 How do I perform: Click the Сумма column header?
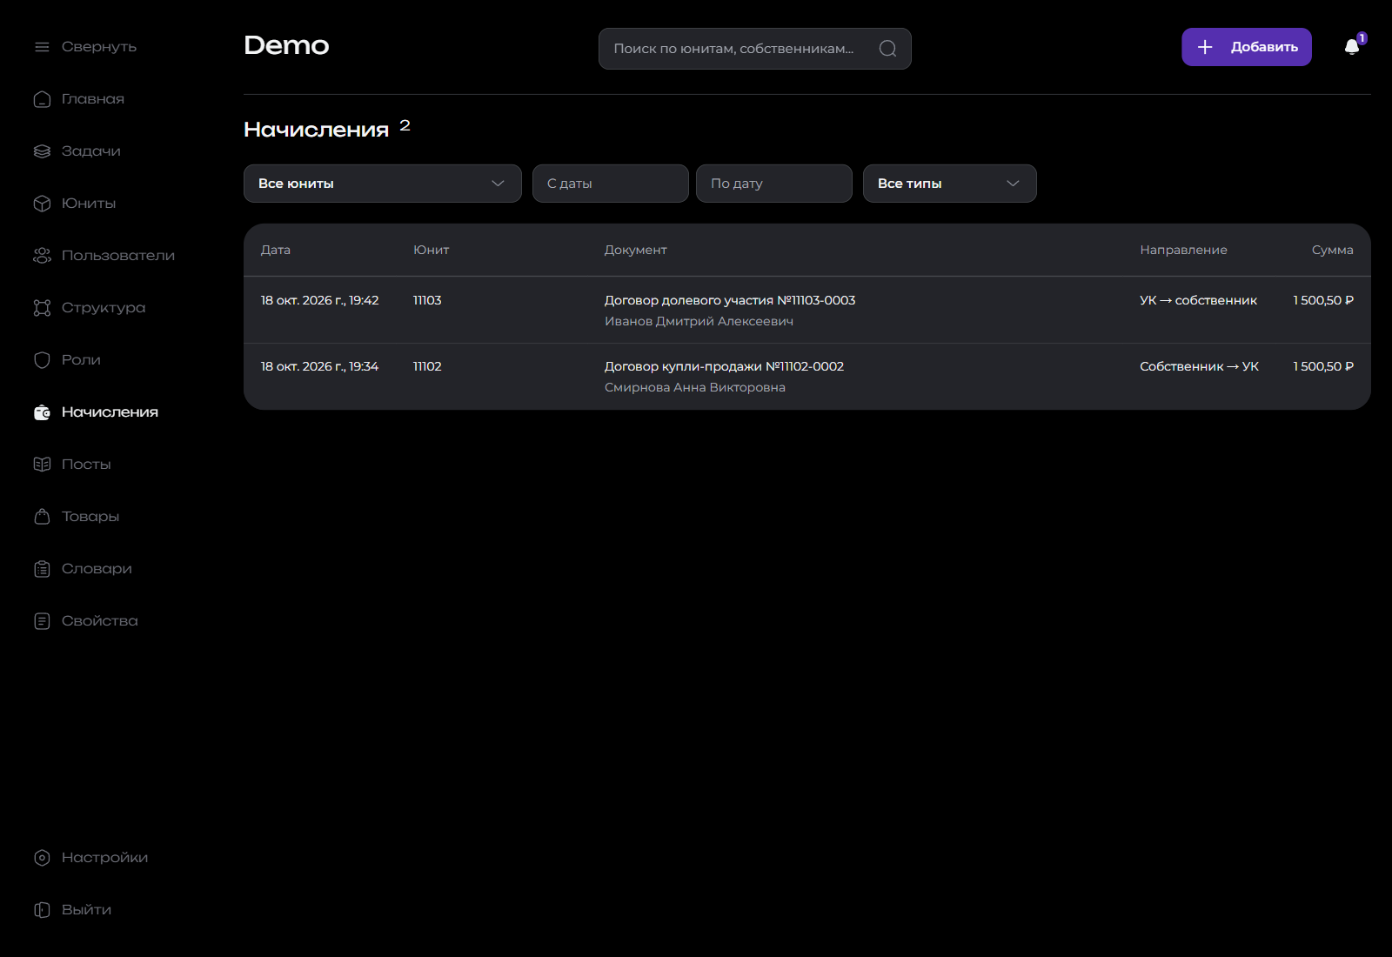[x=1333, y=250]
